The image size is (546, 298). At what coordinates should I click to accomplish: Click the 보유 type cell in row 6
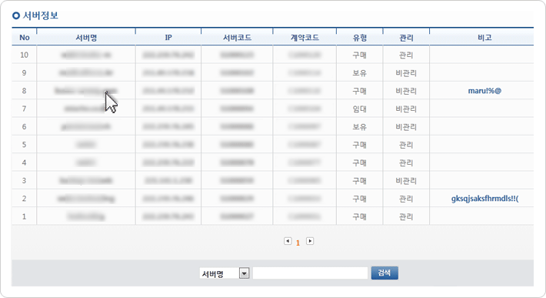[359, 126]
